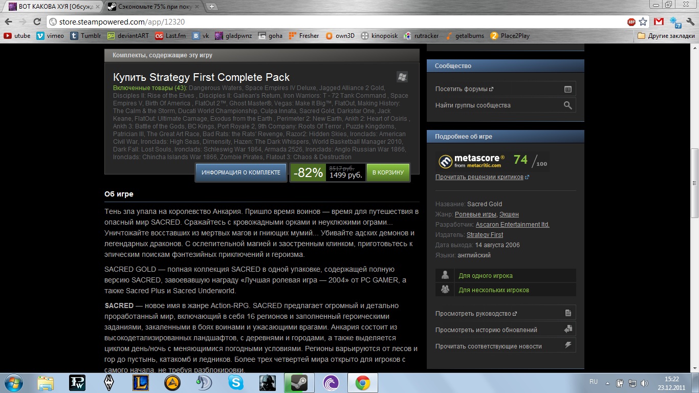Viewport: 699px width, 393px height.
Task: Open the Fresher bookmark
Action: [304, 36]
